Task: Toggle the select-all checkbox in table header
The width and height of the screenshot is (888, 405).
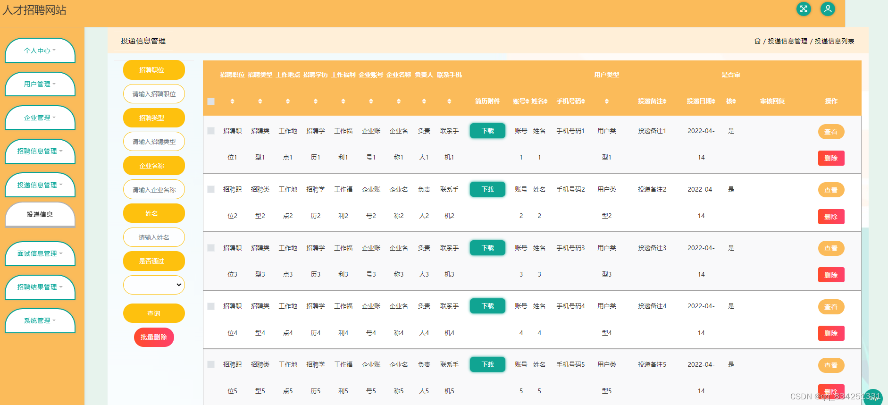Action: click(x=211, y=101)
